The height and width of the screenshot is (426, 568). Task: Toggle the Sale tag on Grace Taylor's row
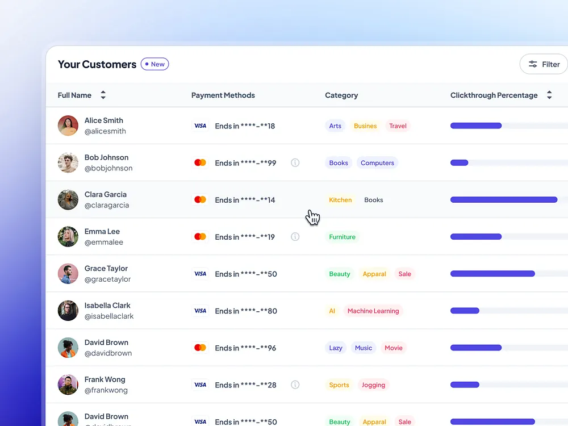click(x=404, y=274)
